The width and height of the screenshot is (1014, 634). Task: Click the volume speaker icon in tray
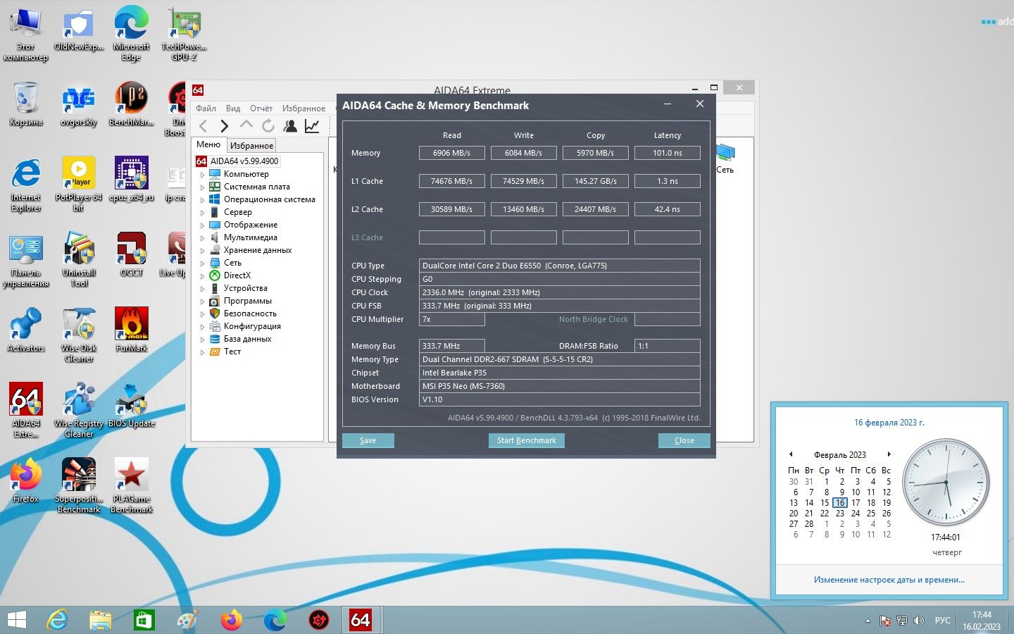(918, 621)
